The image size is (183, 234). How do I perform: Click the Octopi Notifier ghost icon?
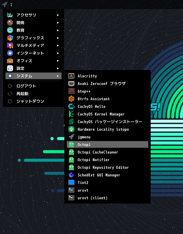coord(71,160)
